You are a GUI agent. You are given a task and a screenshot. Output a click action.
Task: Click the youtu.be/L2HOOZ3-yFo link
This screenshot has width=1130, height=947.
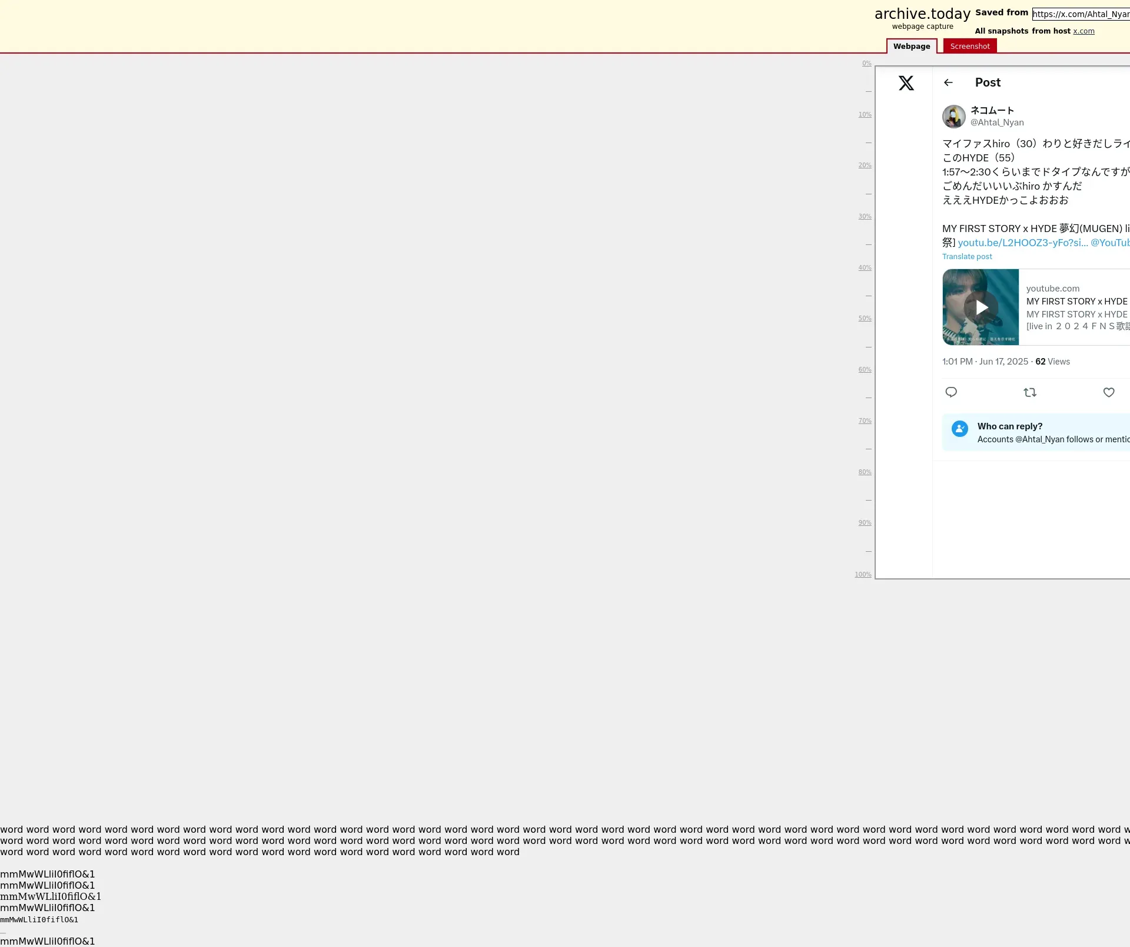click(1023, 243)
